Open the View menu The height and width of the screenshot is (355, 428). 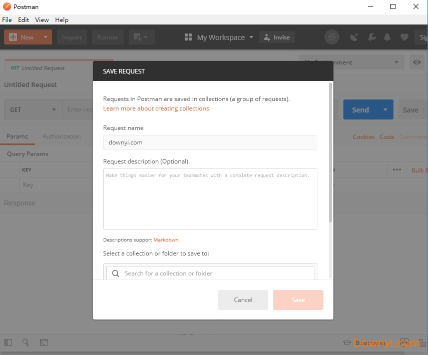point(42,19)
